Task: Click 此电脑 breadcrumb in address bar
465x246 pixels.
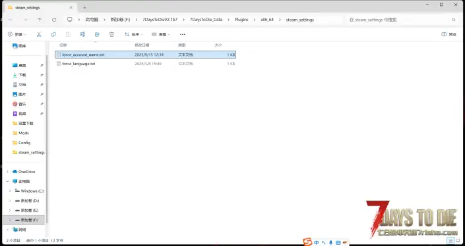Action: pos(92,20)
